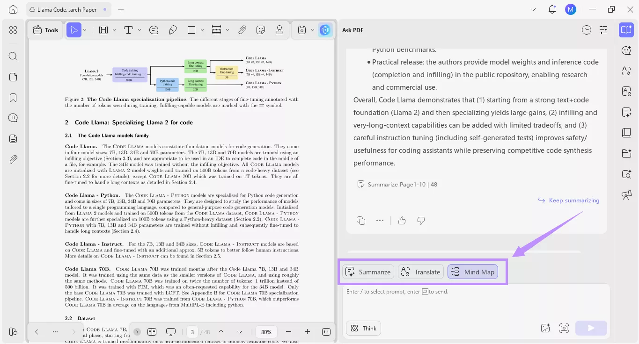This screenshot has height=344, width=639.
Task: Open the Tools menu
Action: click(45, 29)
